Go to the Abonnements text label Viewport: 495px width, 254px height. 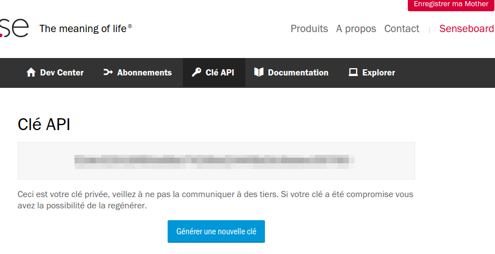point(145,73)
